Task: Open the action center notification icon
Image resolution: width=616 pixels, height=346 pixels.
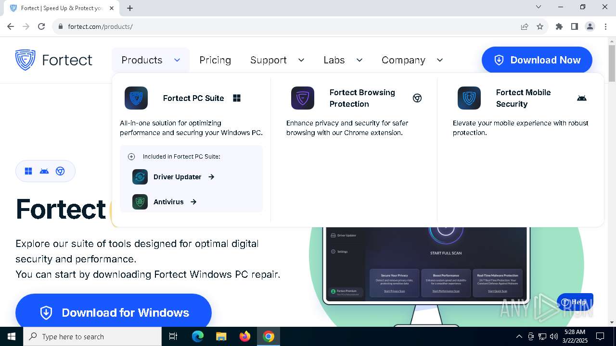Action: [x=600, y=336]
